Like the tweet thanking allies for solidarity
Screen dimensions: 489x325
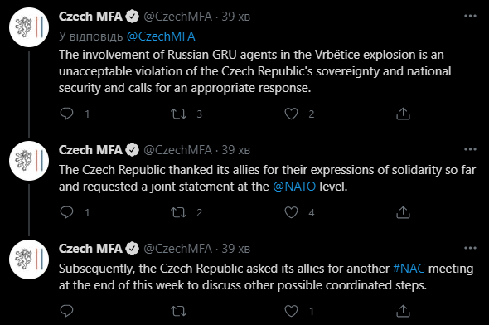(291, 212)
